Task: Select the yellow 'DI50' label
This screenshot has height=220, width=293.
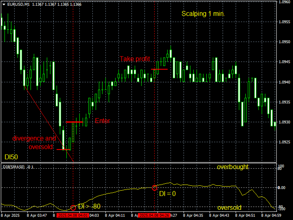Action: (x=11, y=157)
